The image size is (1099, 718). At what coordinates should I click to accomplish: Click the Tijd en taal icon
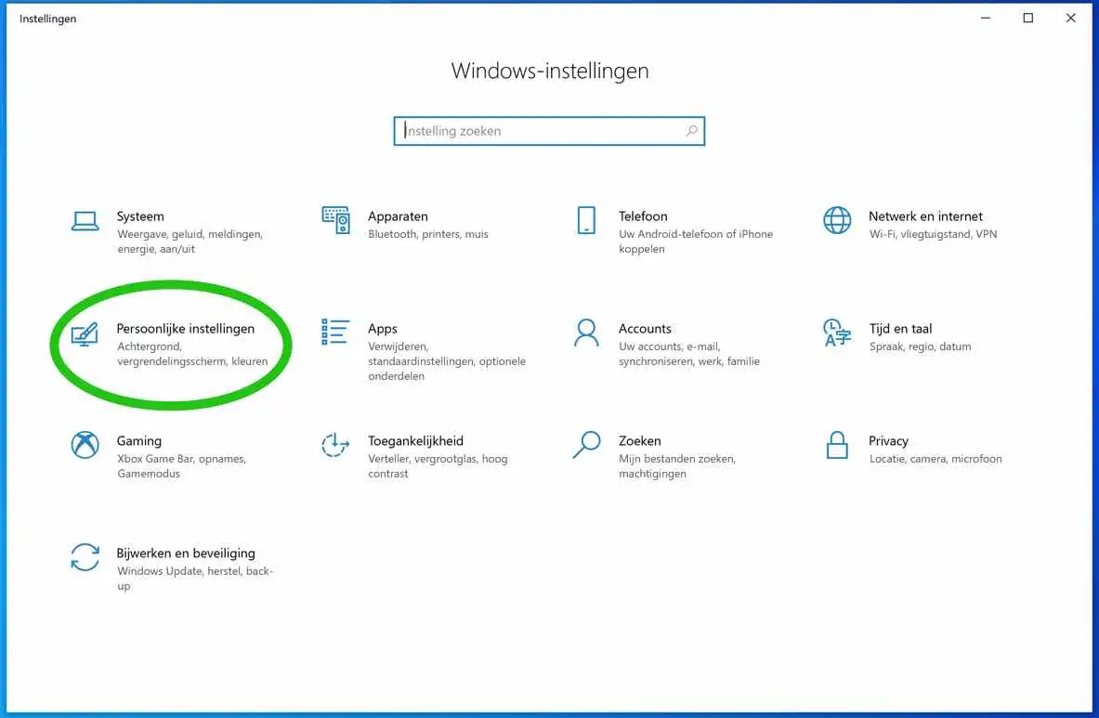click(837, 333)
